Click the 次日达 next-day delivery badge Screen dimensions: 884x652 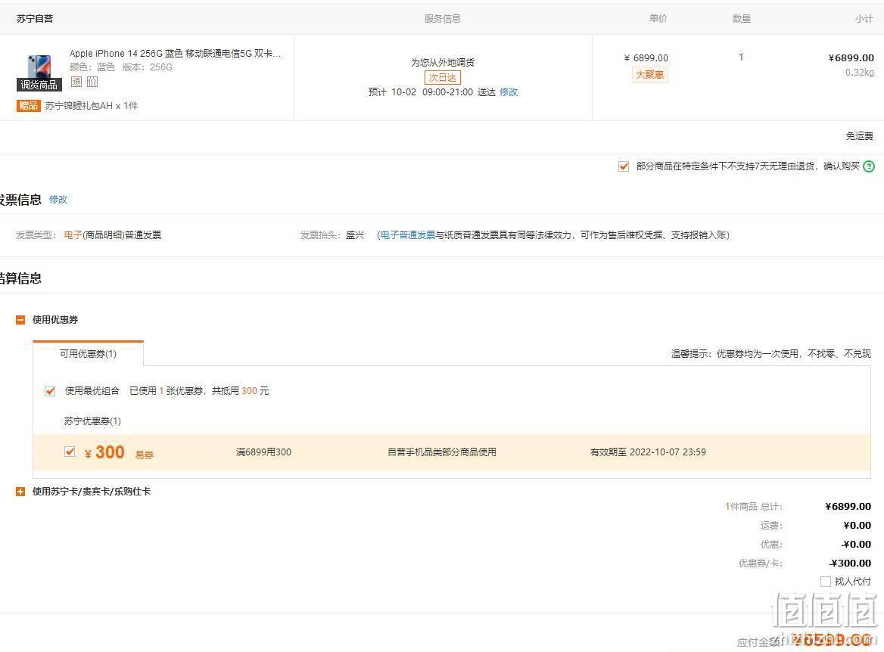tap(443, 77)
